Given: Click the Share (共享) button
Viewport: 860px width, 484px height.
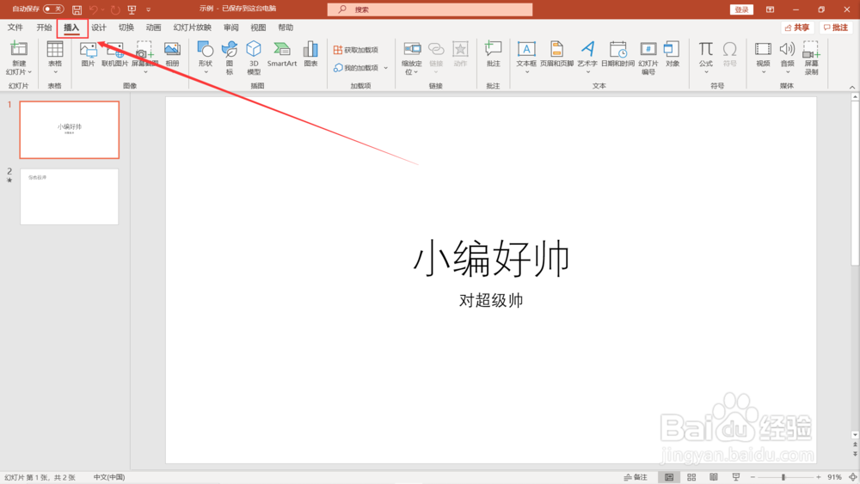Looking at the screenshot, I should pos(797,28).
